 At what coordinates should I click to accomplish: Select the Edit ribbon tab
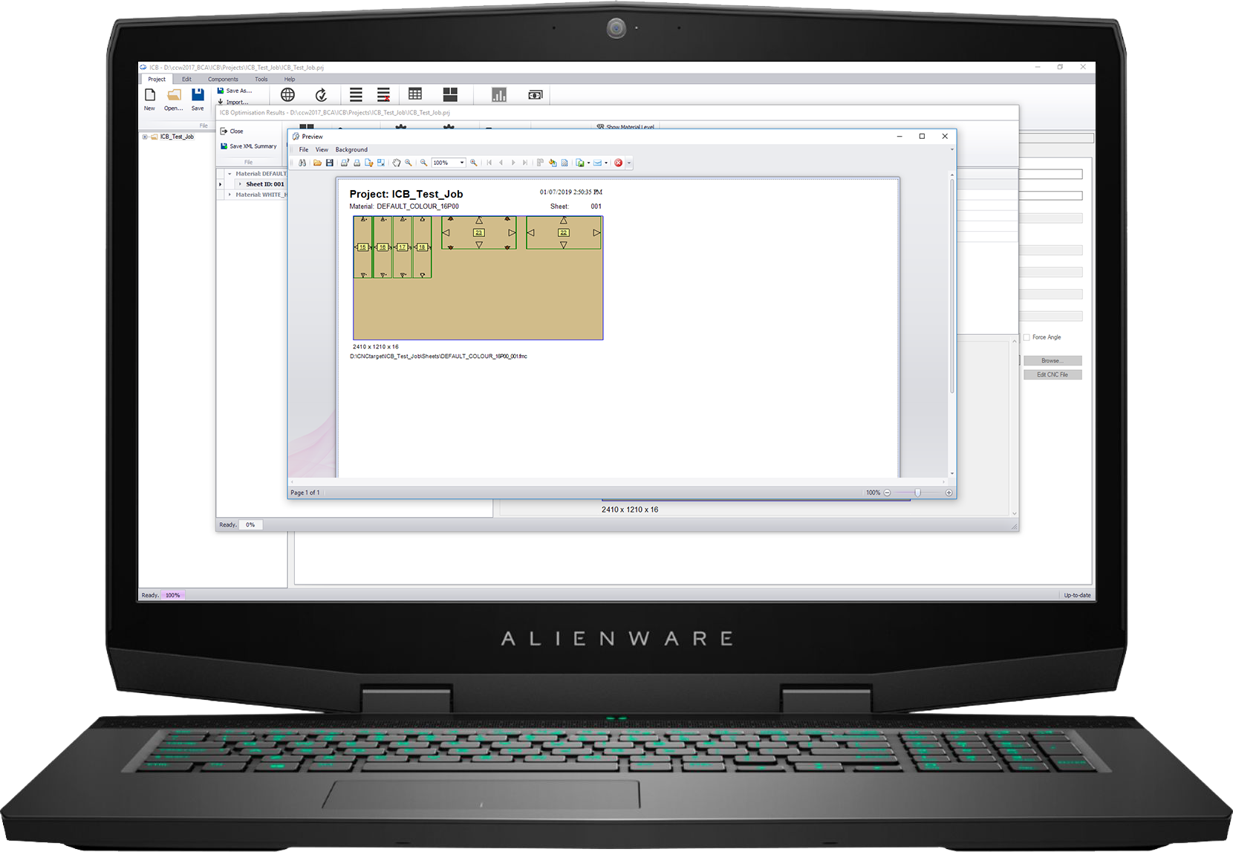coord(186,79)
